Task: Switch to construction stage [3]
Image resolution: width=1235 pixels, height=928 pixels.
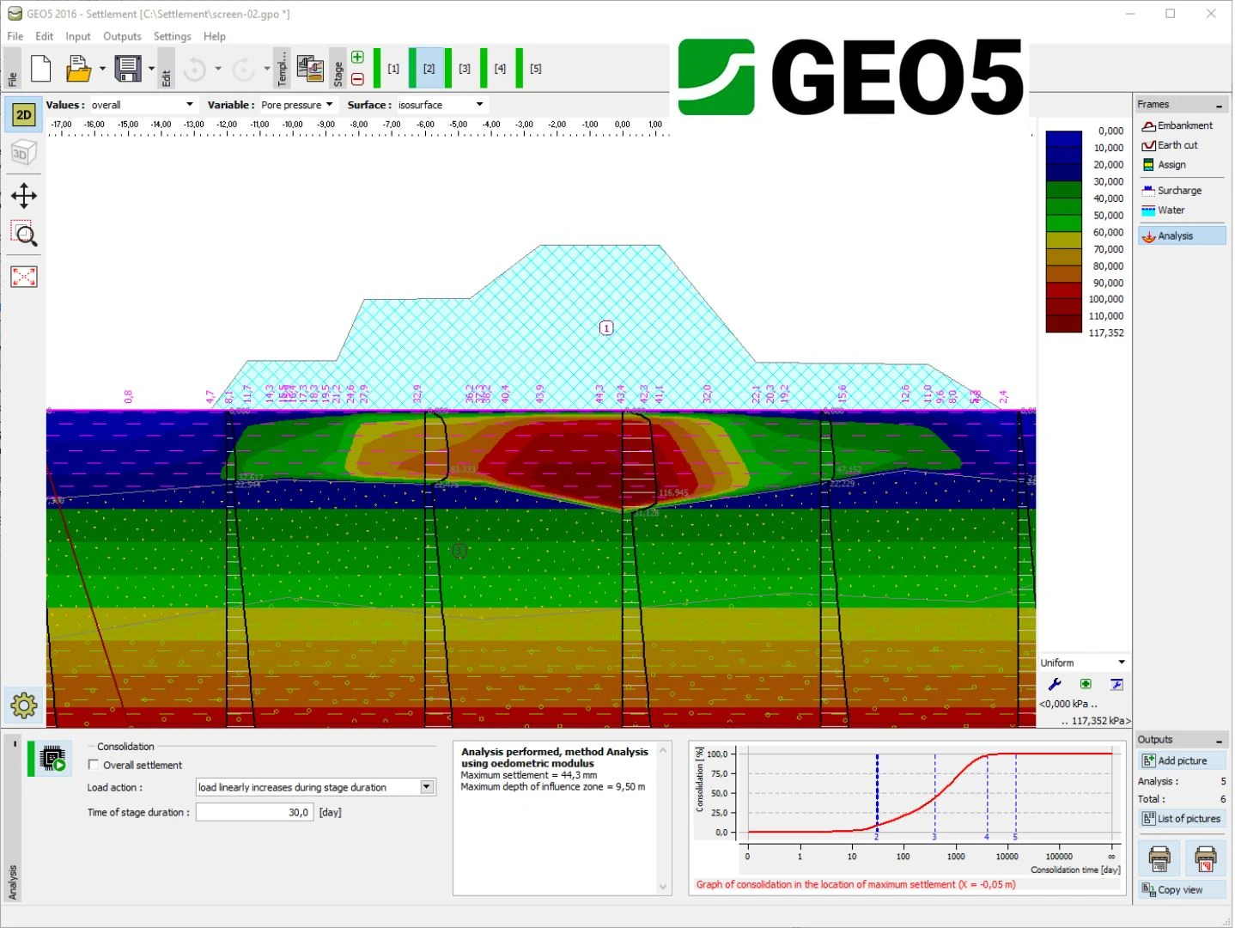Action: [465, 69]
